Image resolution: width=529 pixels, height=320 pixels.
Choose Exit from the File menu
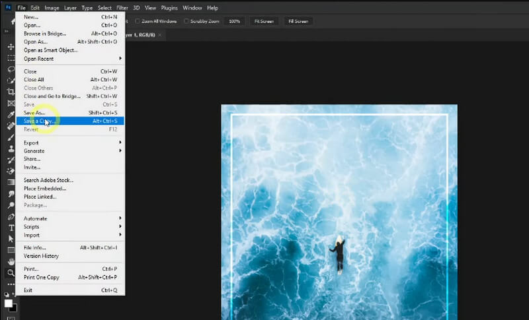coord(70,290)
